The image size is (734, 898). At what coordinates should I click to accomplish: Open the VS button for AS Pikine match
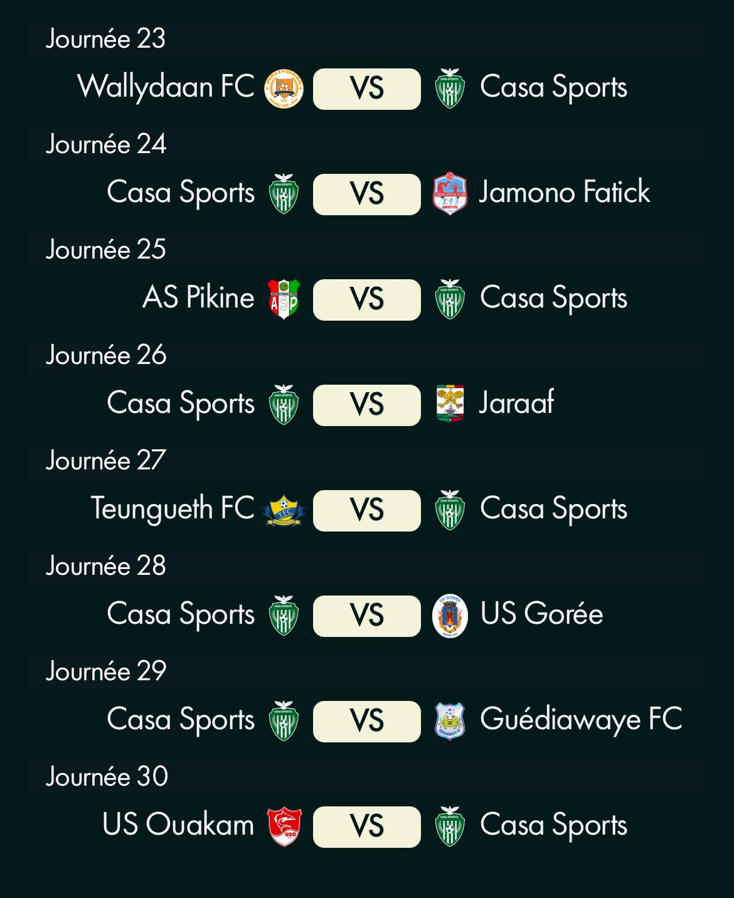click(367, 299)
